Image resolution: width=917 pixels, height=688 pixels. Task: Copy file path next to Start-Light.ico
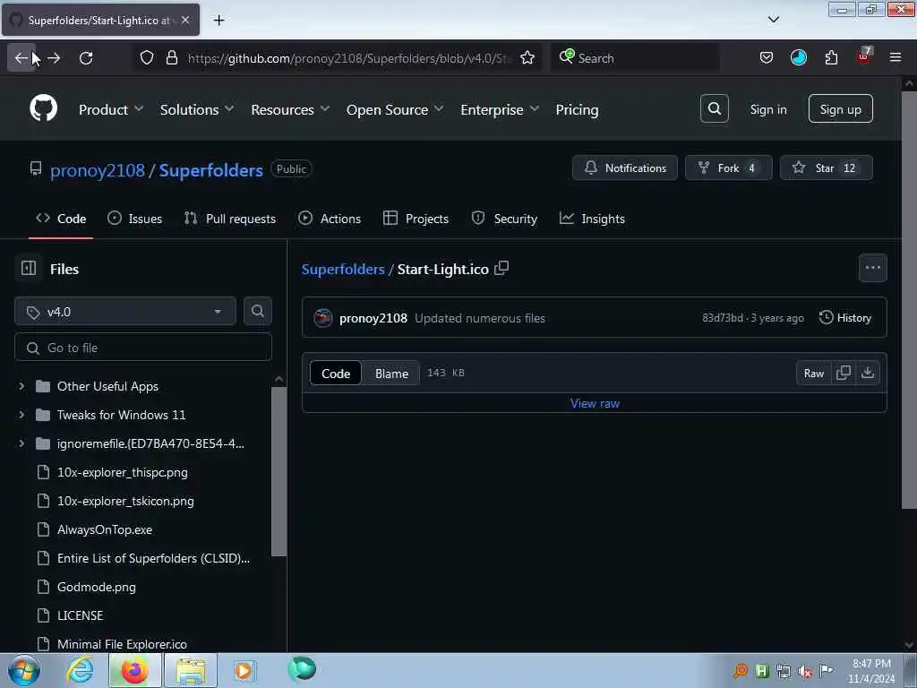click(501, 268)
